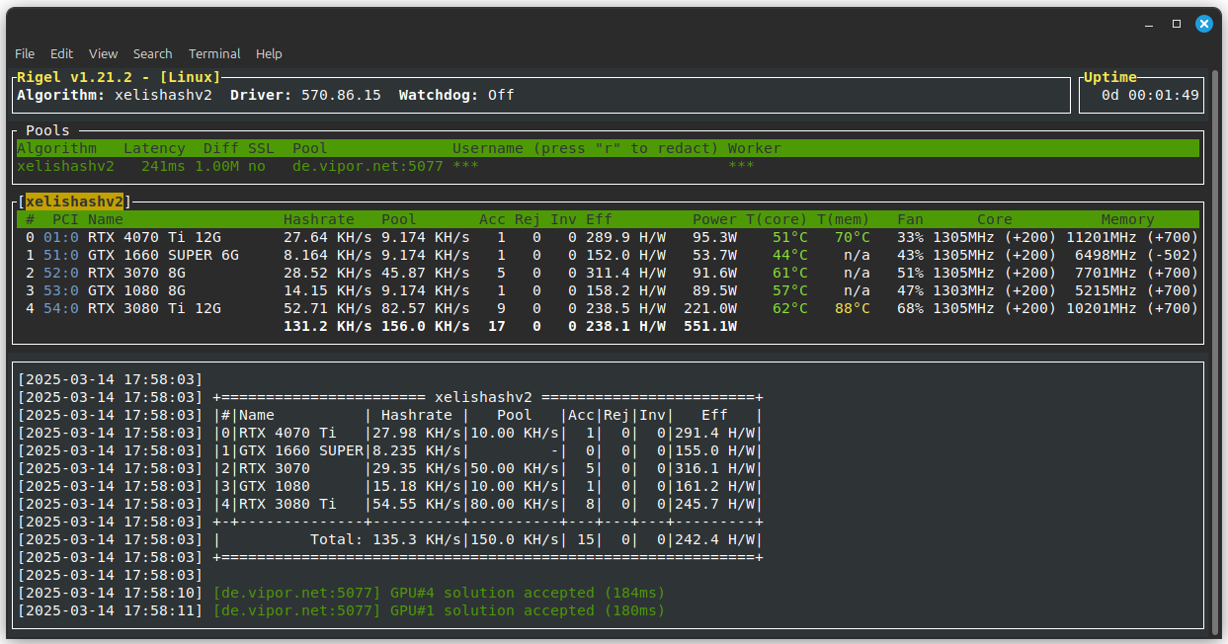Viewport: 1228px width, 644px height.
Task: Open the Help menu
Action: [x=269, y=53]
